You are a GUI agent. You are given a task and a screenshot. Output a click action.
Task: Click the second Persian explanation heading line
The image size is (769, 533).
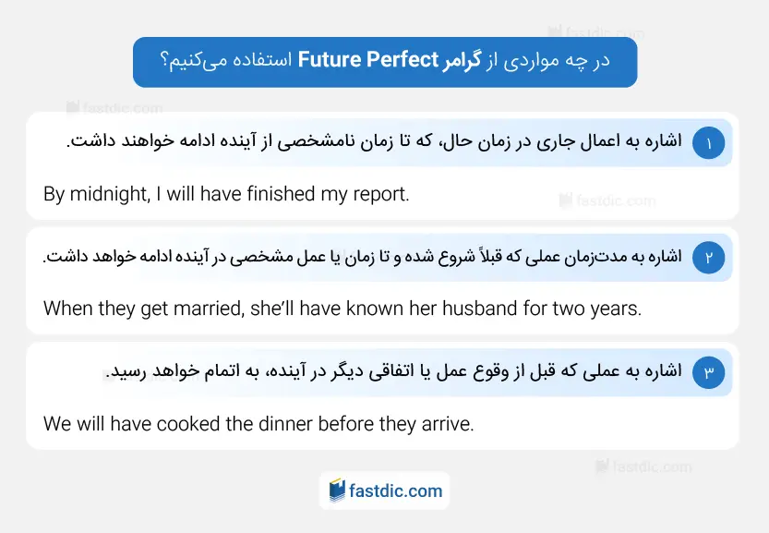coord(363,257)
